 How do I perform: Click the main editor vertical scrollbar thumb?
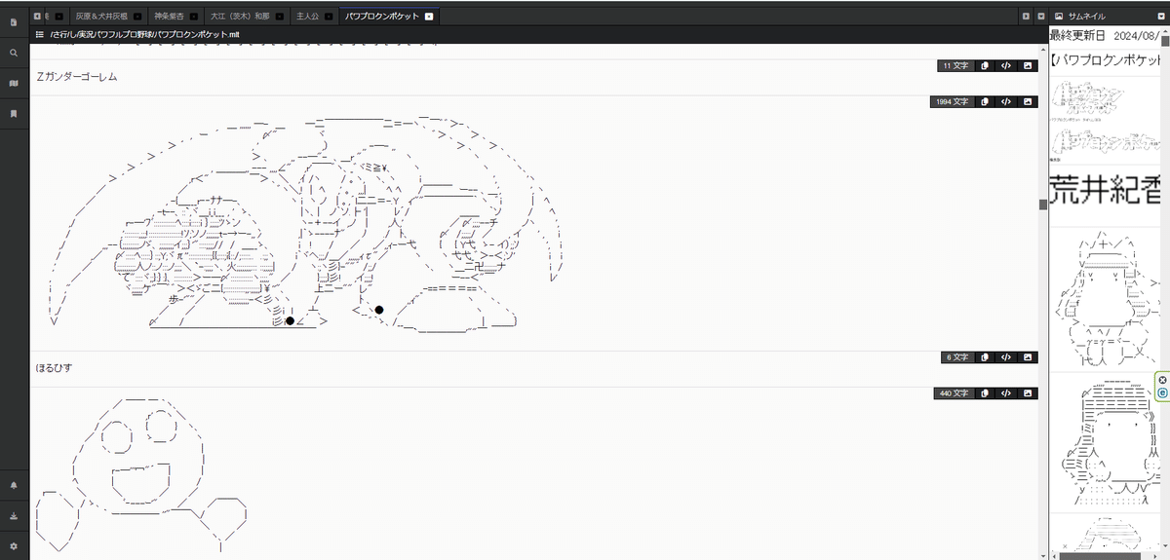tap(1042, 205)
